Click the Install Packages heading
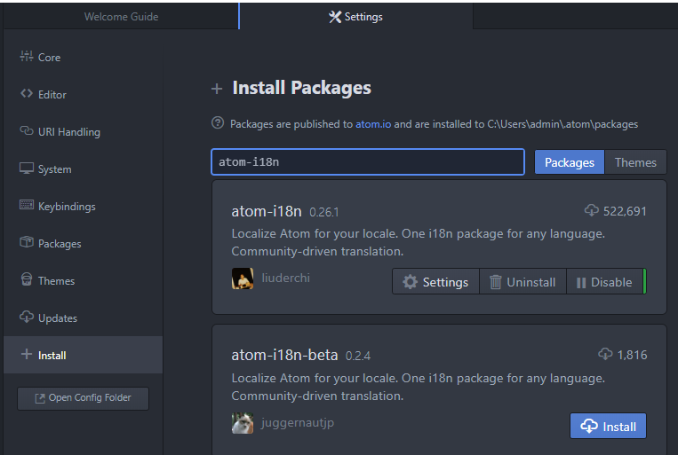The image size is (678, 455). pos(301,88)
